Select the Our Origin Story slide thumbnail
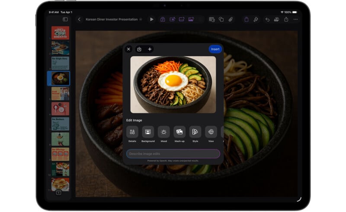The height and width of the screenshot is (212, 346). pyautogui.click(x=60, y=63)
